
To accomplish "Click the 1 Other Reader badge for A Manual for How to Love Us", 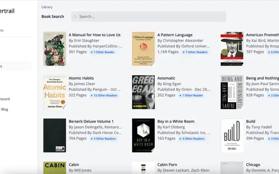I will coord(102,52).
